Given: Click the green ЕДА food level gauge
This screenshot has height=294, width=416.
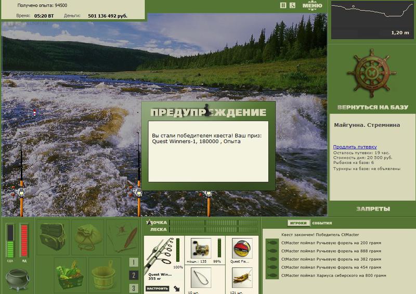Looking at the screenshot, I should click(x=10, y=240).
